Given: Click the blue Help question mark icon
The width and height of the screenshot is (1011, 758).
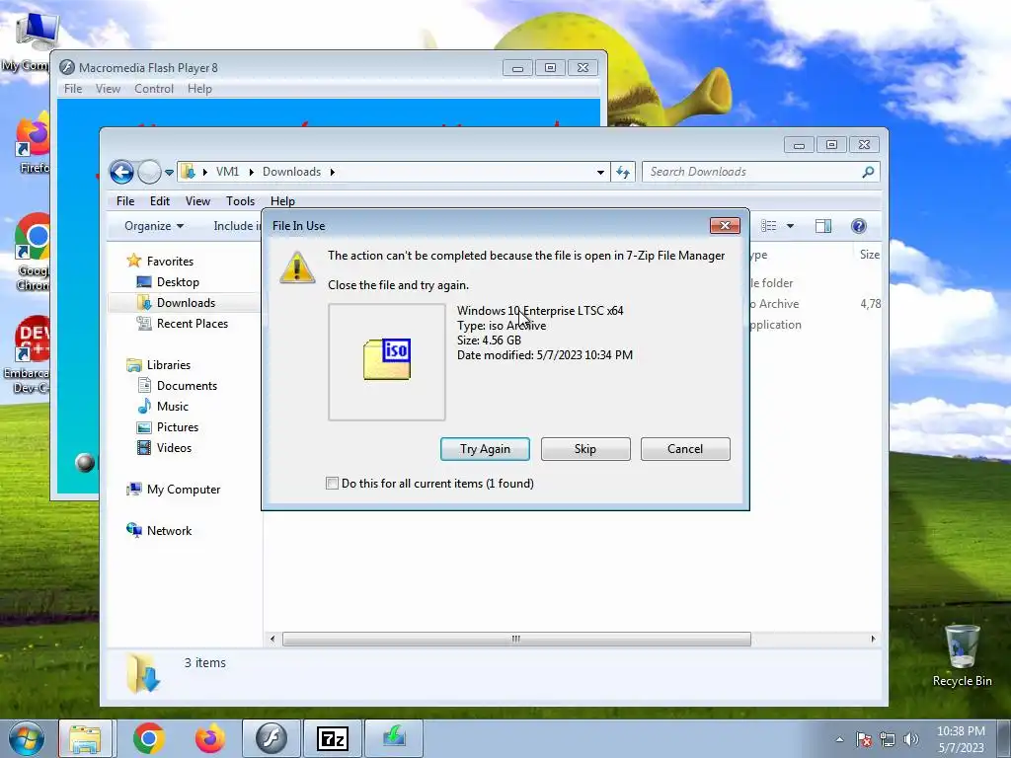Looking at the screenshot, I should 858,226.
